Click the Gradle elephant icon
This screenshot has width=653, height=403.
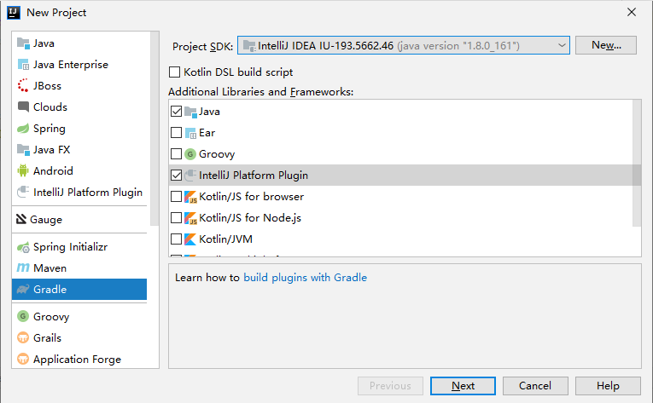tap(23, 289)
